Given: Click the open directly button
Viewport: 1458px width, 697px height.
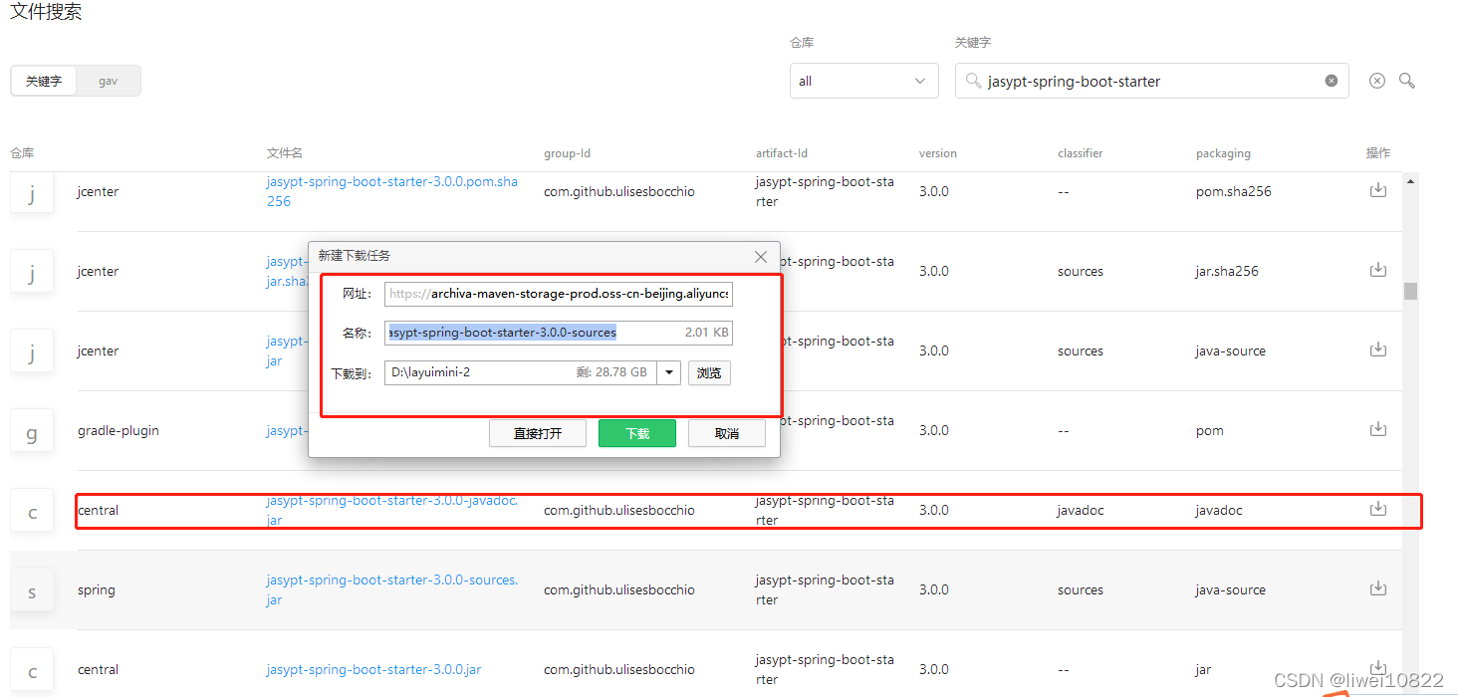Looking at the screenshot, I should click(538, 433).
